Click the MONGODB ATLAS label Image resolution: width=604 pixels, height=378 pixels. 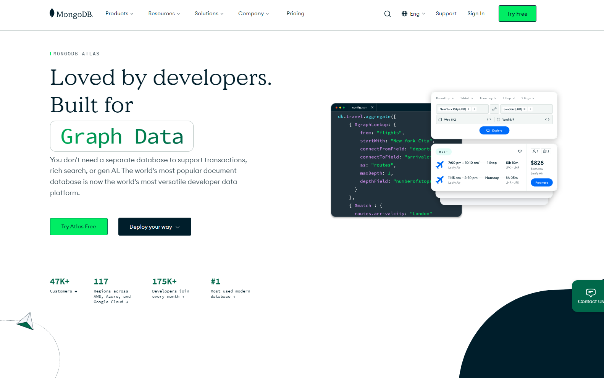(x=76, y=54)
